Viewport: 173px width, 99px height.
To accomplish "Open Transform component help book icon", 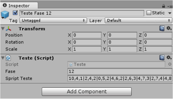I will 162,28.
